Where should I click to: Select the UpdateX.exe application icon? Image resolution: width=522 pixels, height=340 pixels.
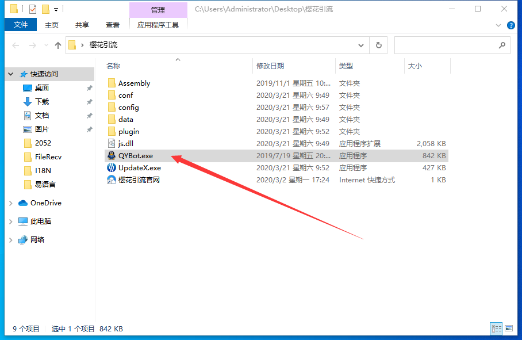coord(112,167)
